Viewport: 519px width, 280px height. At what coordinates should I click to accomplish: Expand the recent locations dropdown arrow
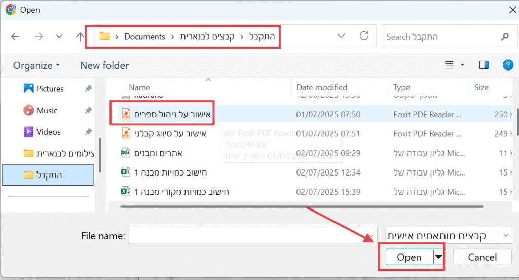(x=59, y=37)
